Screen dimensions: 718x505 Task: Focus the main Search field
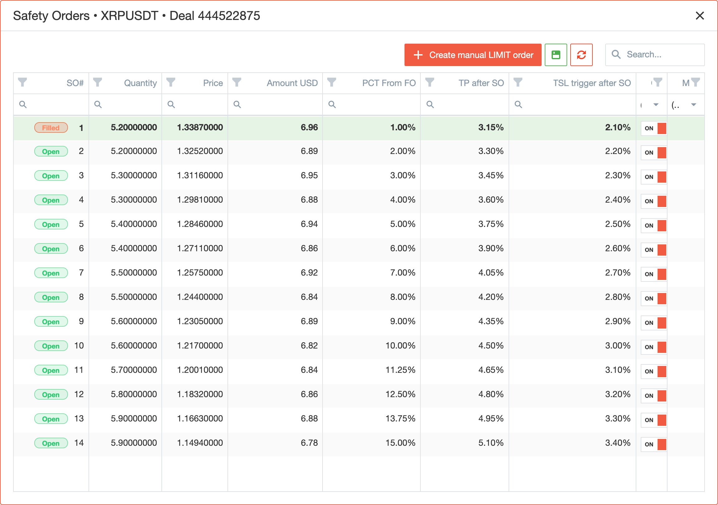tap(655, 55)
